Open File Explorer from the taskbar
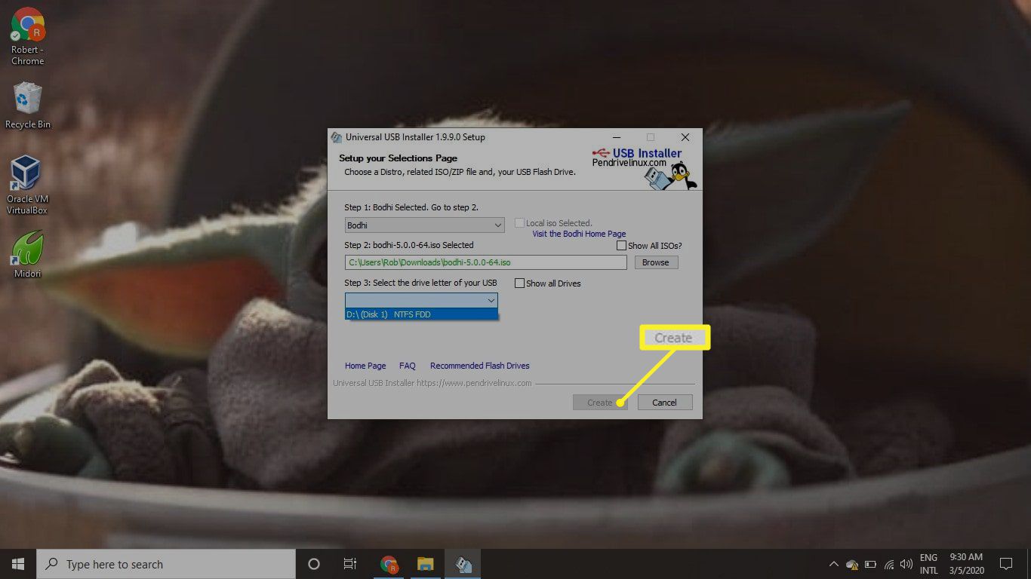This screenshot has height=579, width=1031. click(426, 564)
